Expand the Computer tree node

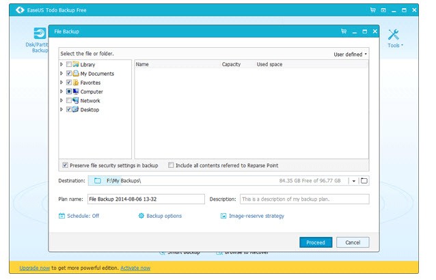62,92
